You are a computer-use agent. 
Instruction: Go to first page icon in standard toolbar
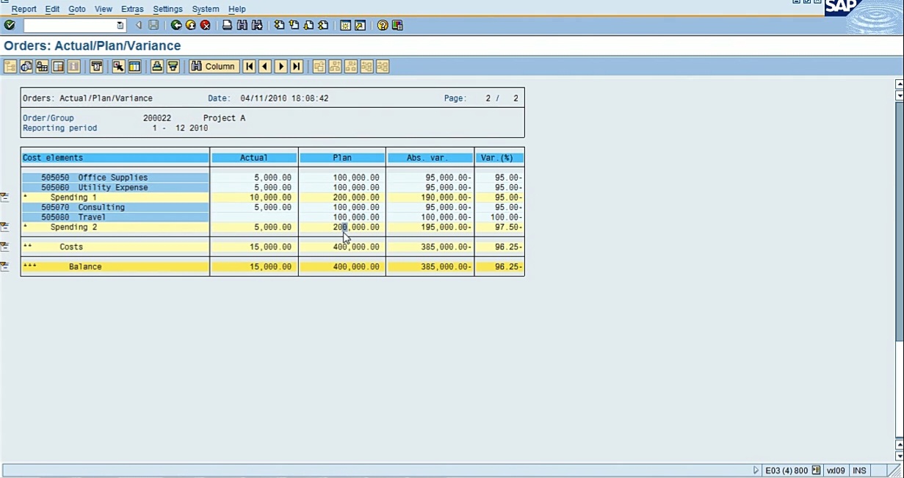click(280, 25)
